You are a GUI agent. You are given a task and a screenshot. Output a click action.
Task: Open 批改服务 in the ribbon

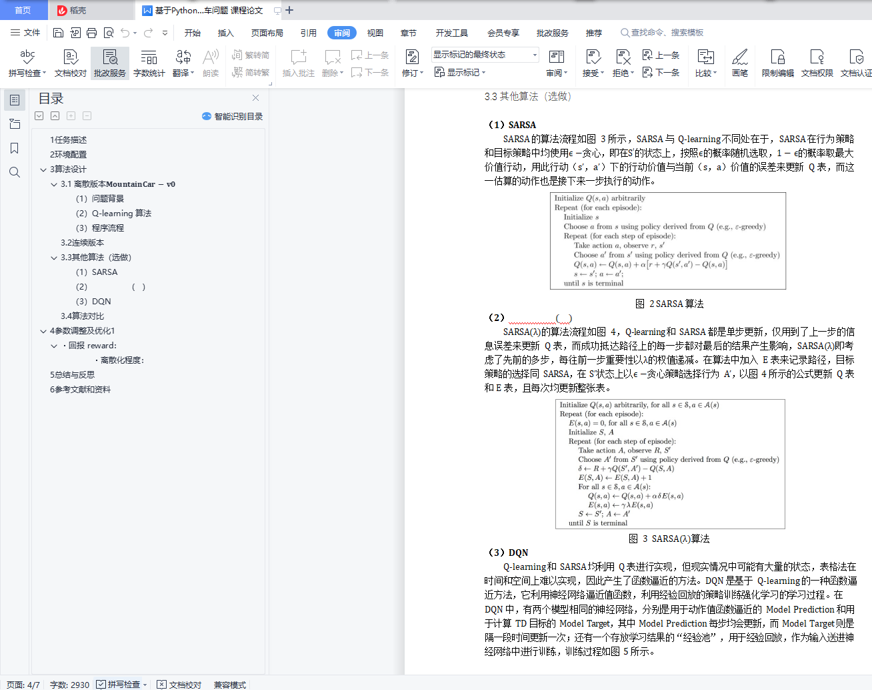click(110, 63)
